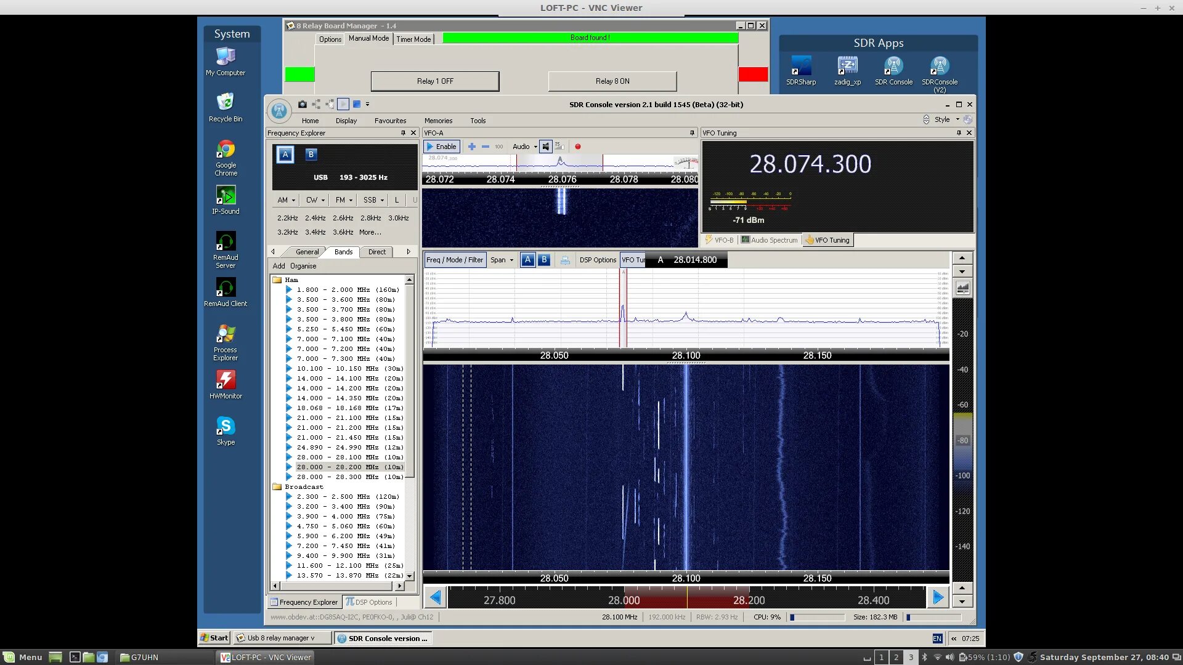The width and height of the screenshot is (1183, 665).
Task: Toggle the Freq / Mode / Filter button
Action: coord(454,260)
